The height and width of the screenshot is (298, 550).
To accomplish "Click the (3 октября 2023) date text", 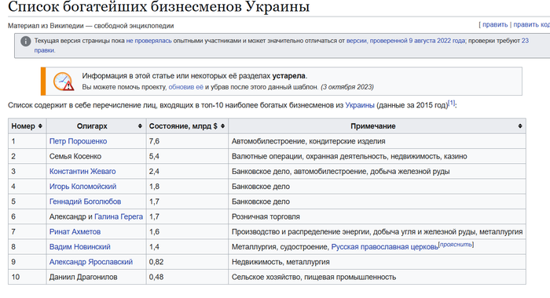I will pos(347,87).
